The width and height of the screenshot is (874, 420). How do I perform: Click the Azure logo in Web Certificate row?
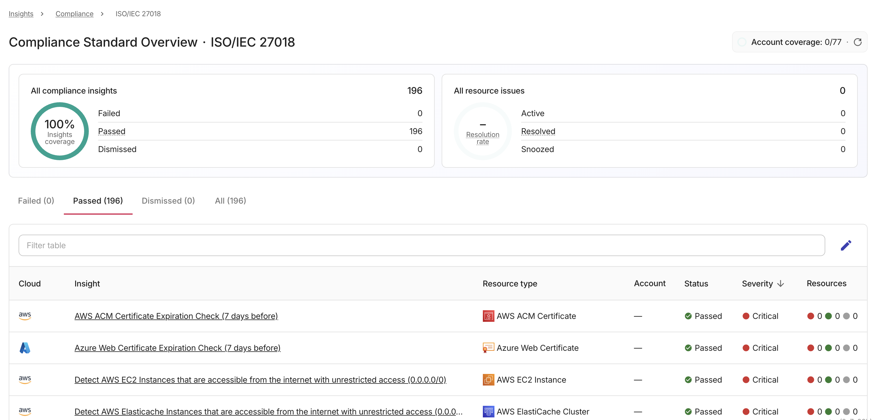(x=25, y=348)
